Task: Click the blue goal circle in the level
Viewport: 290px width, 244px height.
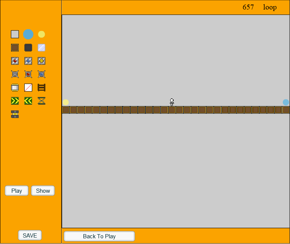Action: (x=286, y=102)
